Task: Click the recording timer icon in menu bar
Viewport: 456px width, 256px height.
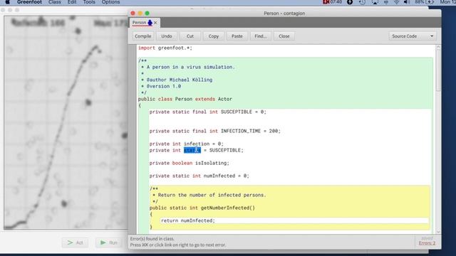Action: (x=333, y=2)
